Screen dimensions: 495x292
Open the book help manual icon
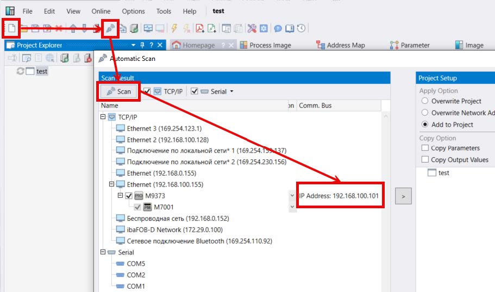[290, 28]
